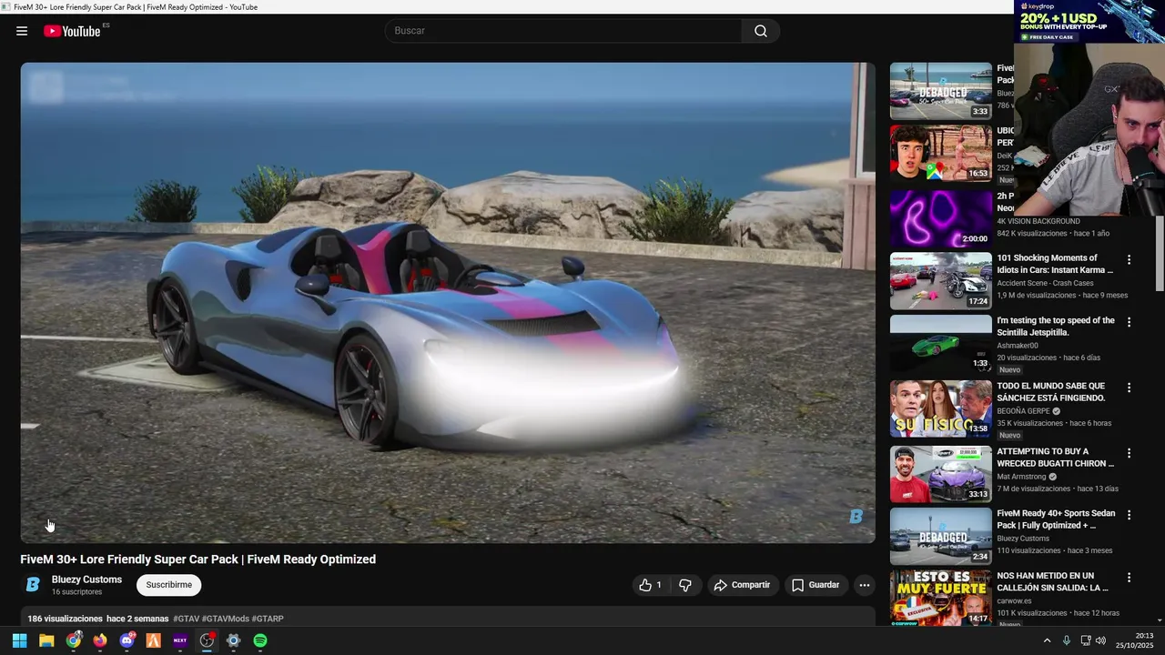Screen dimensions: 1165x655
Task: Open the BEGOÑA GERPE channel name
Action: (1023, 411)
